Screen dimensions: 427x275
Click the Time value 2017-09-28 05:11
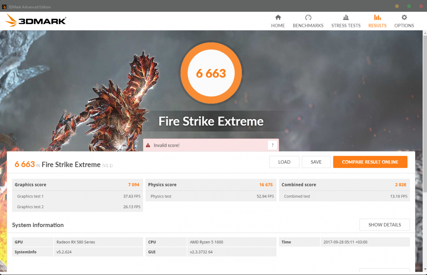pyautogui.click(x=345, y=242)
